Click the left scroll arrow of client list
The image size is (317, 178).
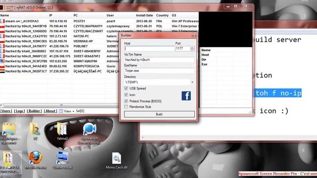[1, 105]
